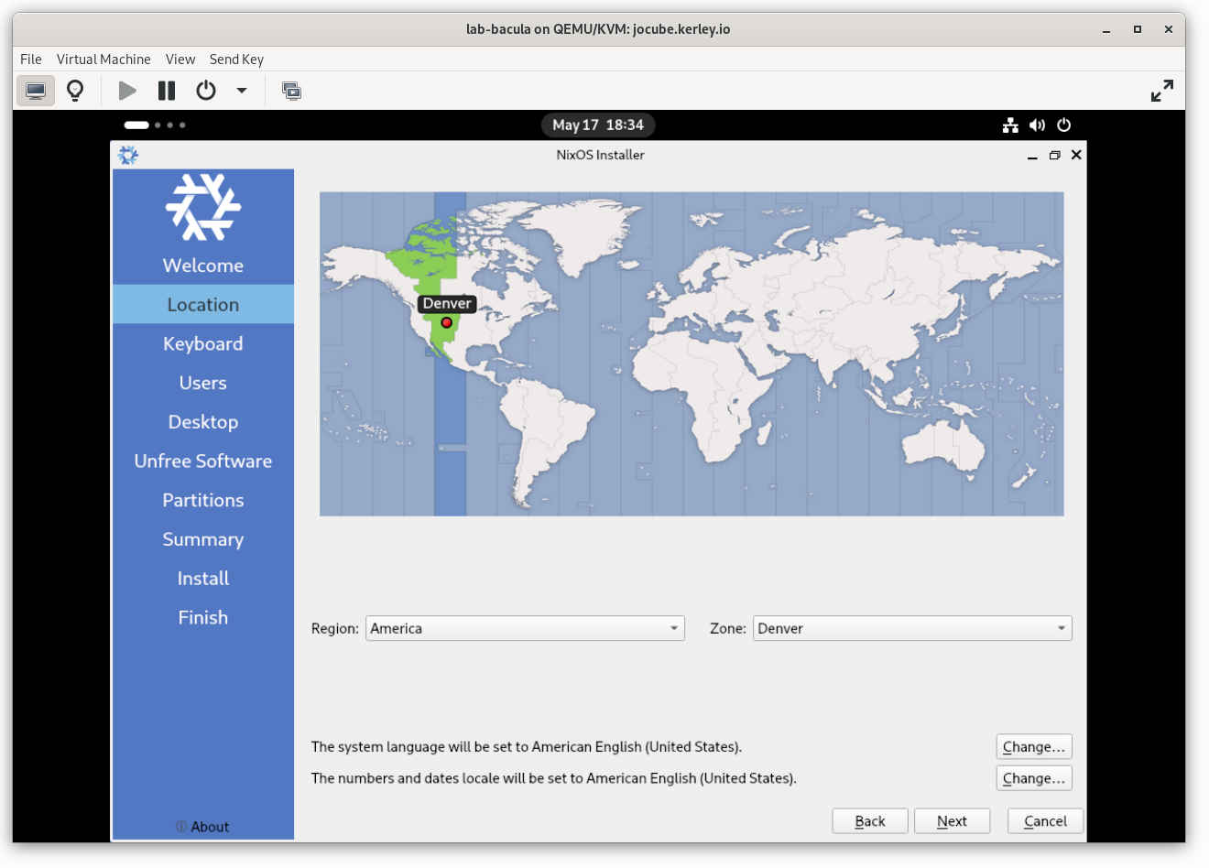This screenshot has height=868, width=1209.
Task: Open the Virtual Machine menu
Action: (x=103, y=60)
